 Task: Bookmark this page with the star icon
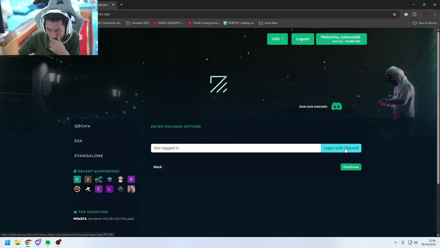click(x=395, y=14)
